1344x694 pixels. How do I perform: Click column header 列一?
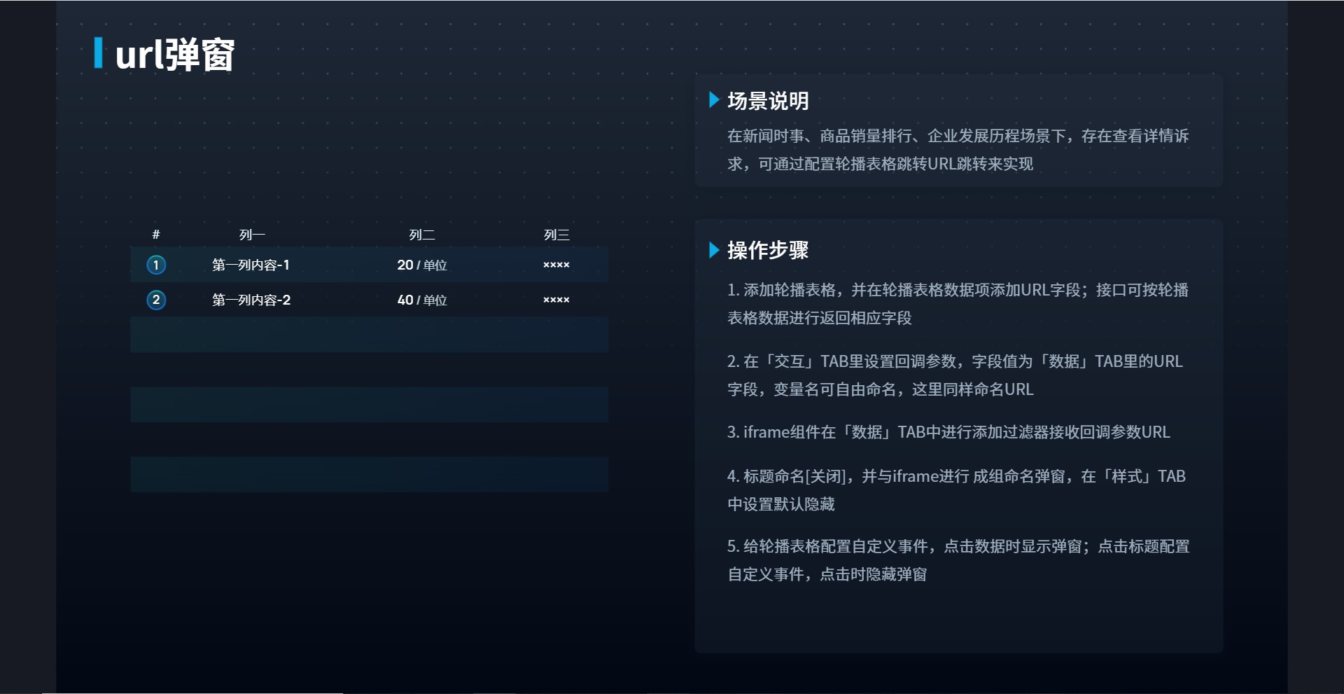(x=252, y=235)
